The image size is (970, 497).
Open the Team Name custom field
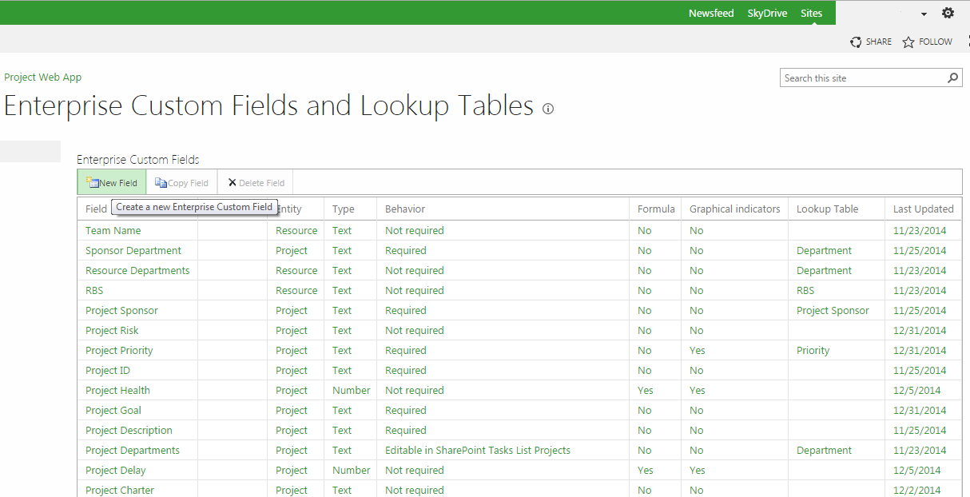113,231
